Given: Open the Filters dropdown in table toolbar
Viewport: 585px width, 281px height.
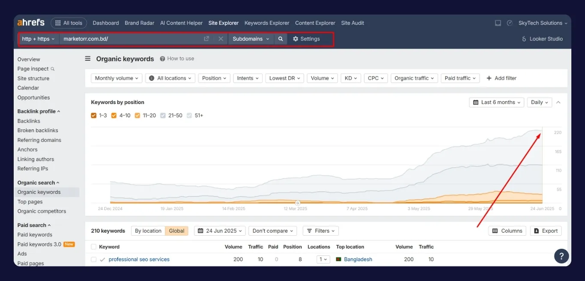Looking at the screenshot, I should point(321,231).
